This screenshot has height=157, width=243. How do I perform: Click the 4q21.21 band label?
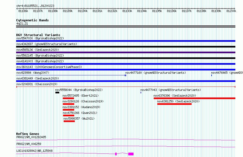click(22, 23)
